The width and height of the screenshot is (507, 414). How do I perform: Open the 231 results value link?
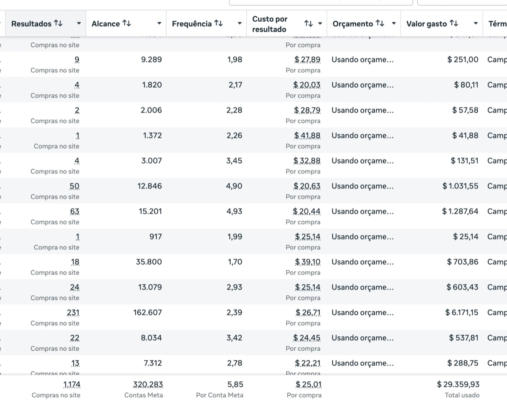pos(73,313)
